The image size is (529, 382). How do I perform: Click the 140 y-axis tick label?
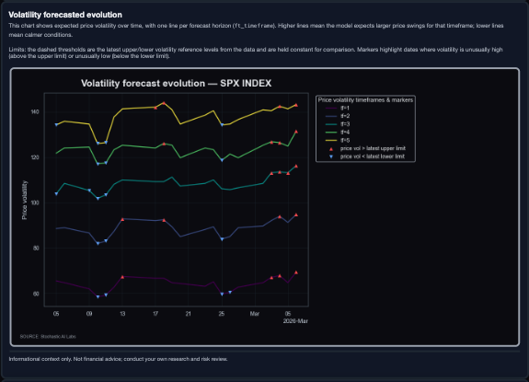pos(35,111)
